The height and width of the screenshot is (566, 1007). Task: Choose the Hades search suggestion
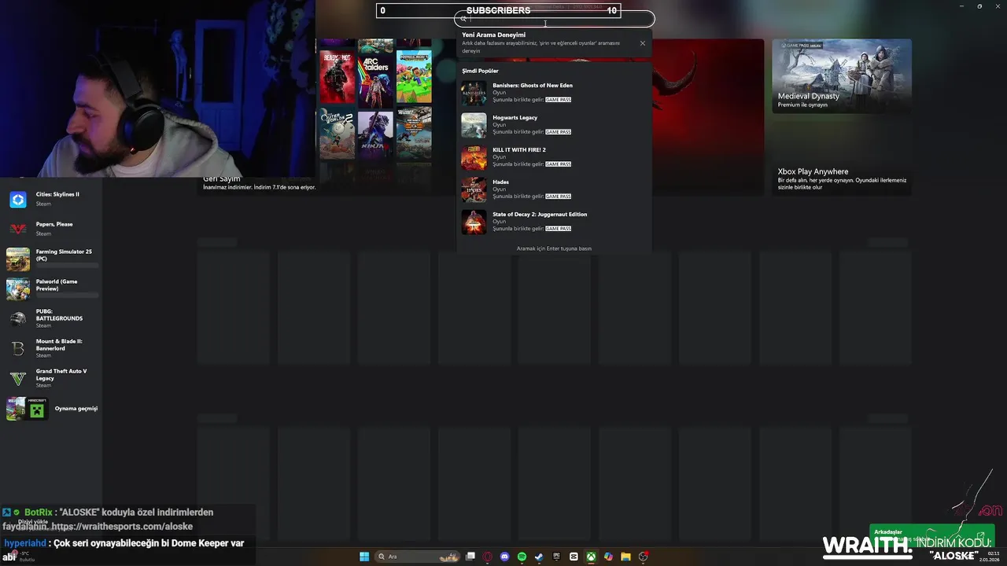(554, 189)
